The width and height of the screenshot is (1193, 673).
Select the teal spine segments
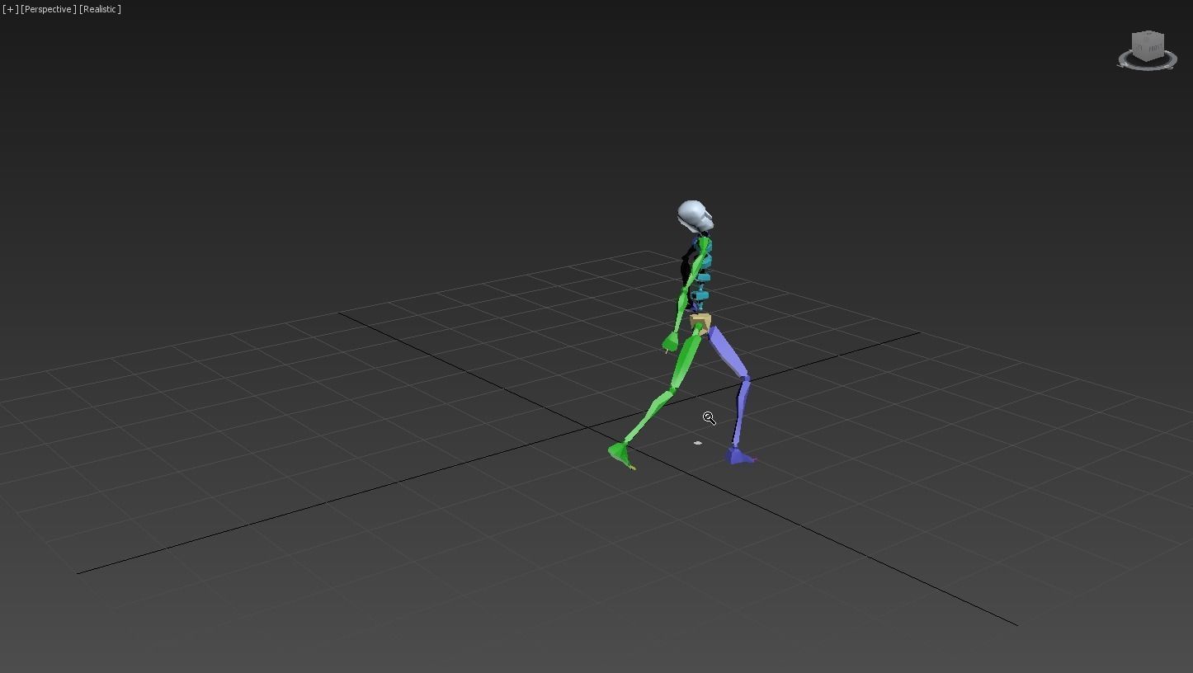(702, 278)
